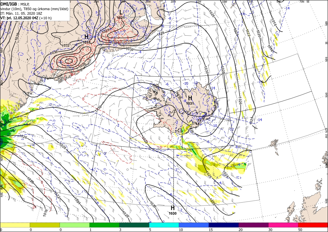Click the 'vindur (10m), T850 og úrkoma' line
The height and width of the screenshot is (232, 328).
pyautogui.click(x=34, y=9)
